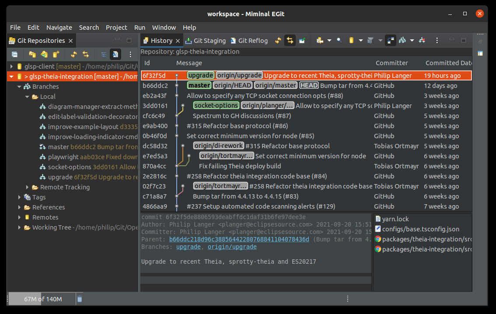
Task: Run garbage collector trash icon
Action: click(x=79, y=299)
